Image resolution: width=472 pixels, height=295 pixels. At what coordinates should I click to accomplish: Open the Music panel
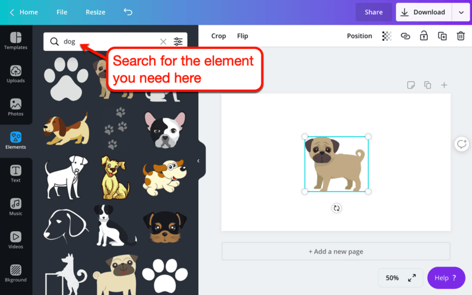click(16, 207)
